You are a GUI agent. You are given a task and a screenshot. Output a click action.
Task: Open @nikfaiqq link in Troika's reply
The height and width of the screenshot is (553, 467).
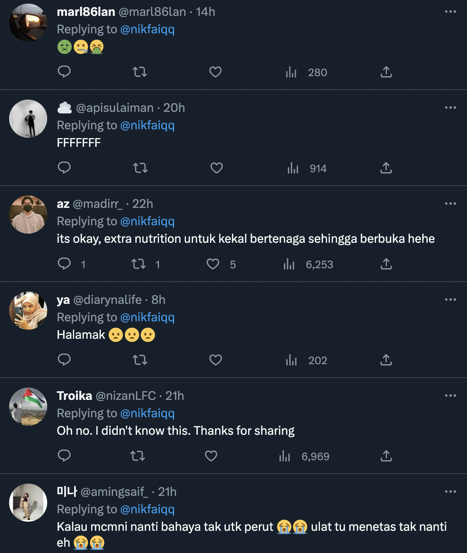point(147,413)
